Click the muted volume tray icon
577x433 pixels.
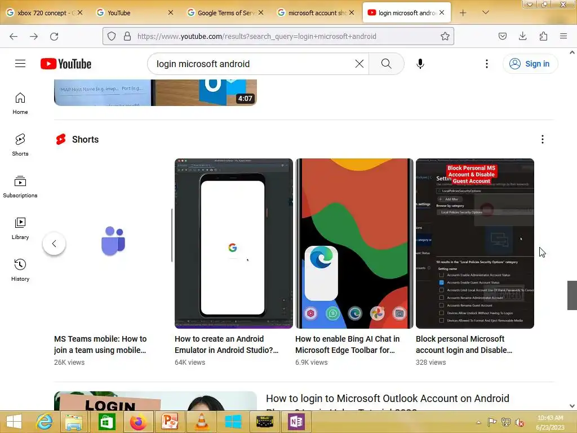point(520,422)
